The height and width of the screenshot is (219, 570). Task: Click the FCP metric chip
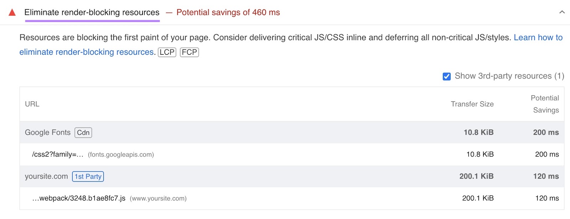190,52
